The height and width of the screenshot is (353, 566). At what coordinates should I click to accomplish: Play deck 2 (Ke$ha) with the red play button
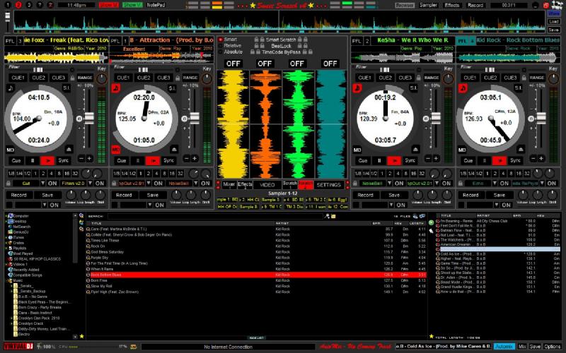[x=394, y=161]
